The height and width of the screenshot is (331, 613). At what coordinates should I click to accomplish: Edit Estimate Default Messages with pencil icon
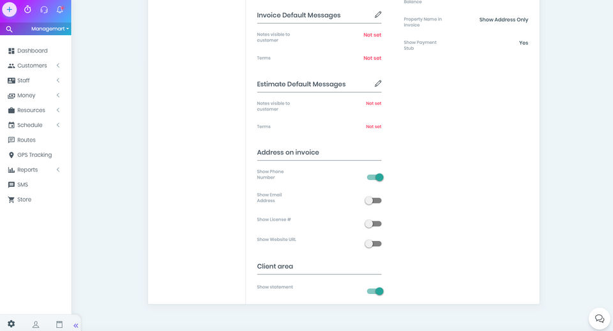point(378,84)
